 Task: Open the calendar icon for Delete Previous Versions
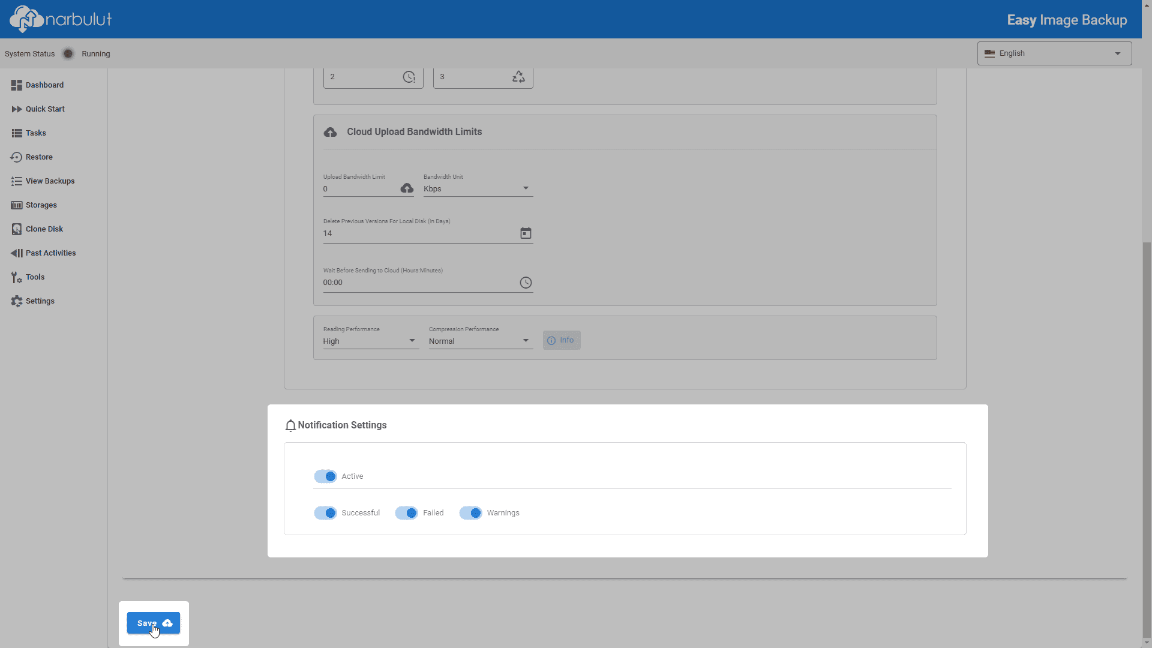coord(526,233)
